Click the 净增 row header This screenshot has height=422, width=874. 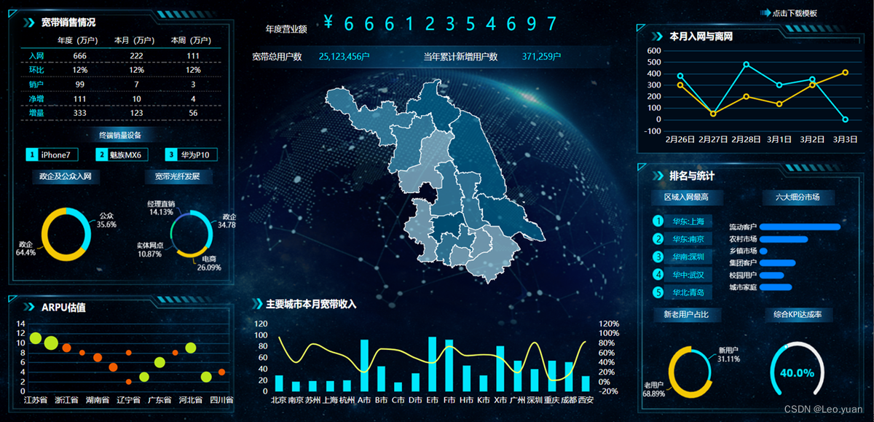tap(36, 98)
